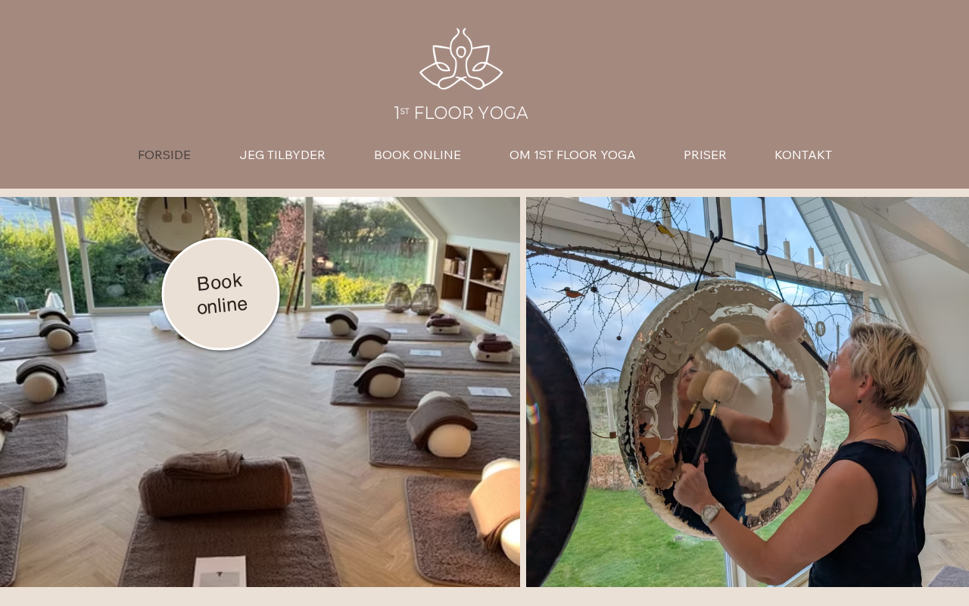Click the lotus yoga logo icon
Screen dimensions: 969x606
pos(461,59)
